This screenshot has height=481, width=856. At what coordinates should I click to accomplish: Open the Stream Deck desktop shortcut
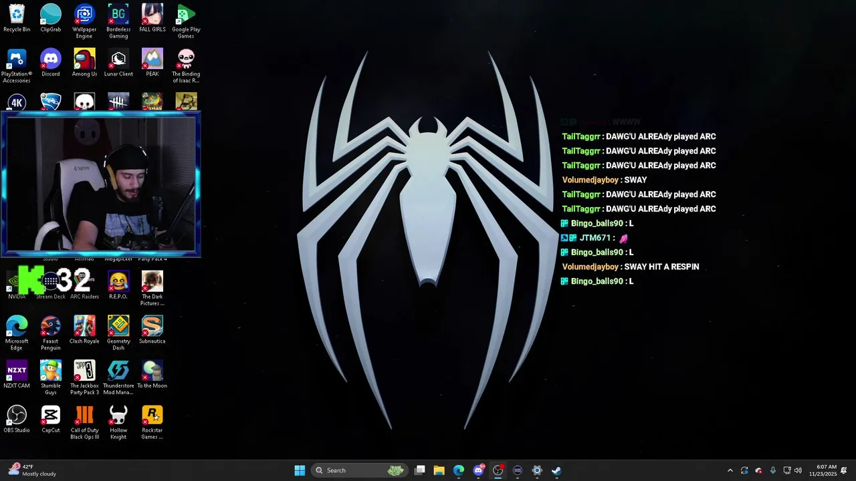[50, 285]
